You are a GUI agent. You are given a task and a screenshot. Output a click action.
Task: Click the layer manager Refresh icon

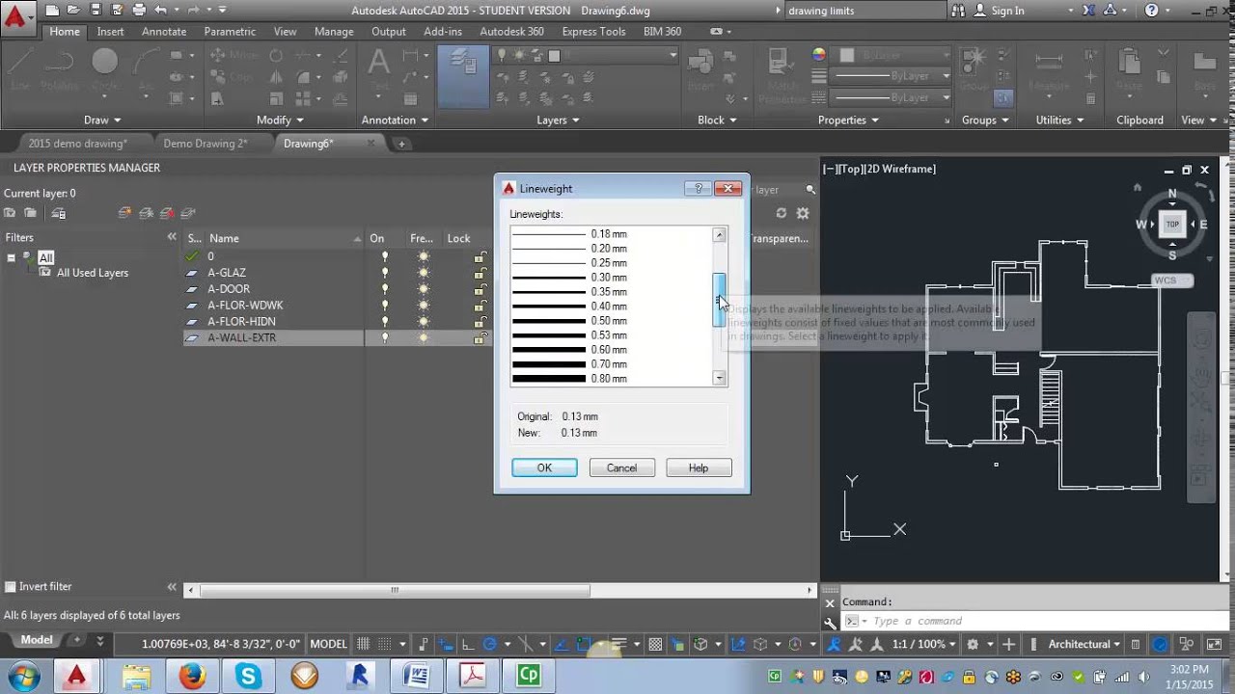coord(782,213)
